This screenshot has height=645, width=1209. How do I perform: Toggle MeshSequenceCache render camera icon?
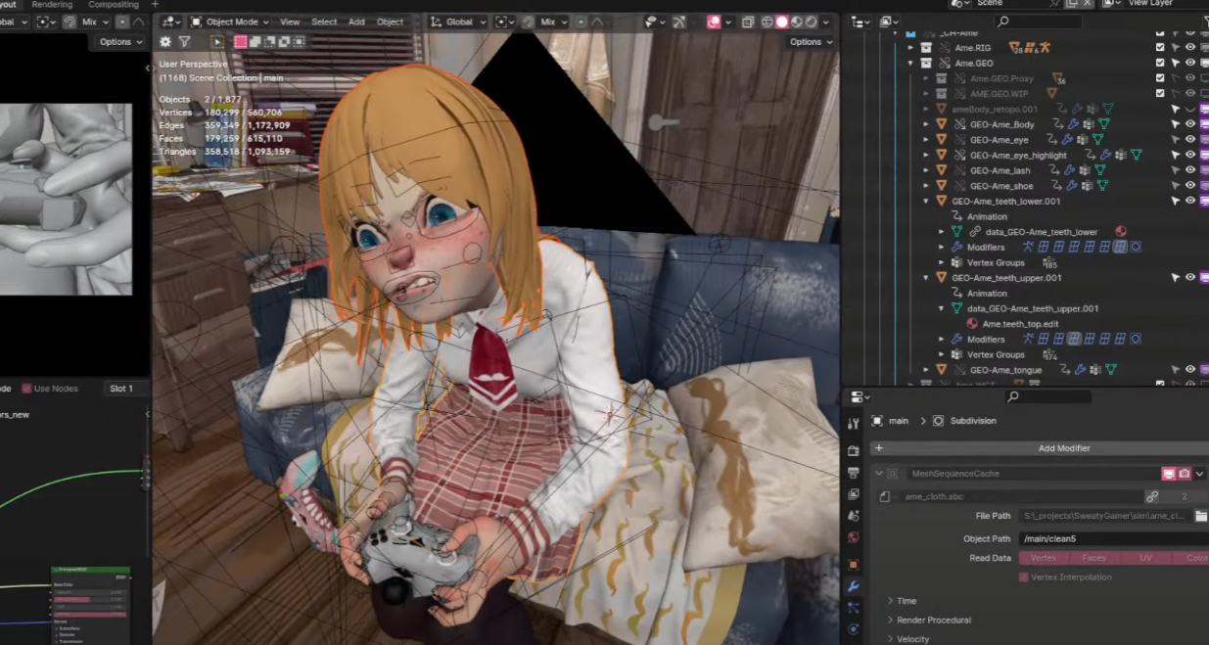pyautogui.click(x=1185, y=474)
